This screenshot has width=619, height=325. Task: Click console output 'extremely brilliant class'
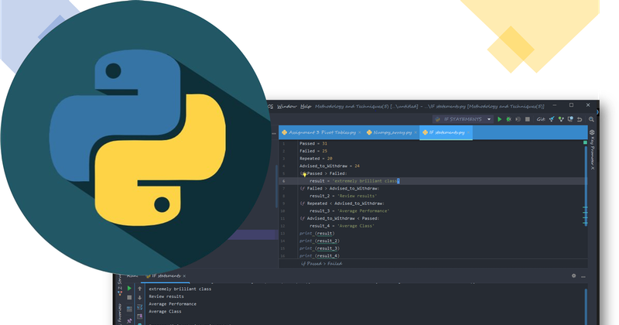pos(180,289)
